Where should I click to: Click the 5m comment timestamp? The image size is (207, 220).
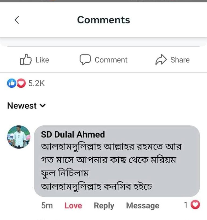(47, 206)
